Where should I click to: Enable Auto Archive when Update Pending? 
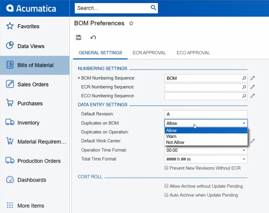(166, 195)
